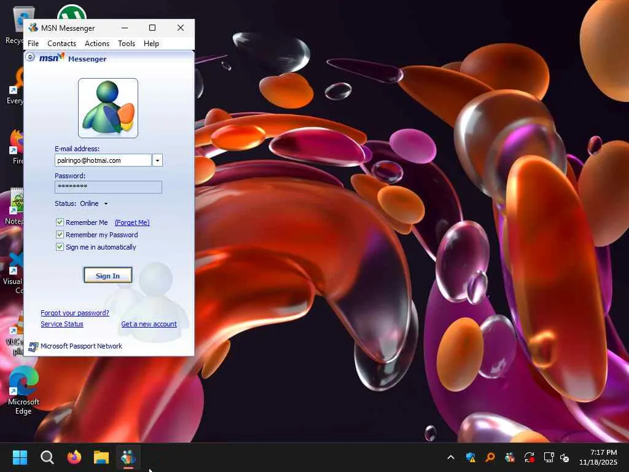Open the Actions menu
The image size is (629, 472).
pyautogui.click(x=97, y=44)
